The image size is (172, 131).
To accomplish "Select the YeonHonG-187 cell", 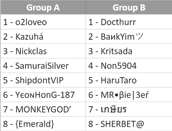I will coord(43,95).
